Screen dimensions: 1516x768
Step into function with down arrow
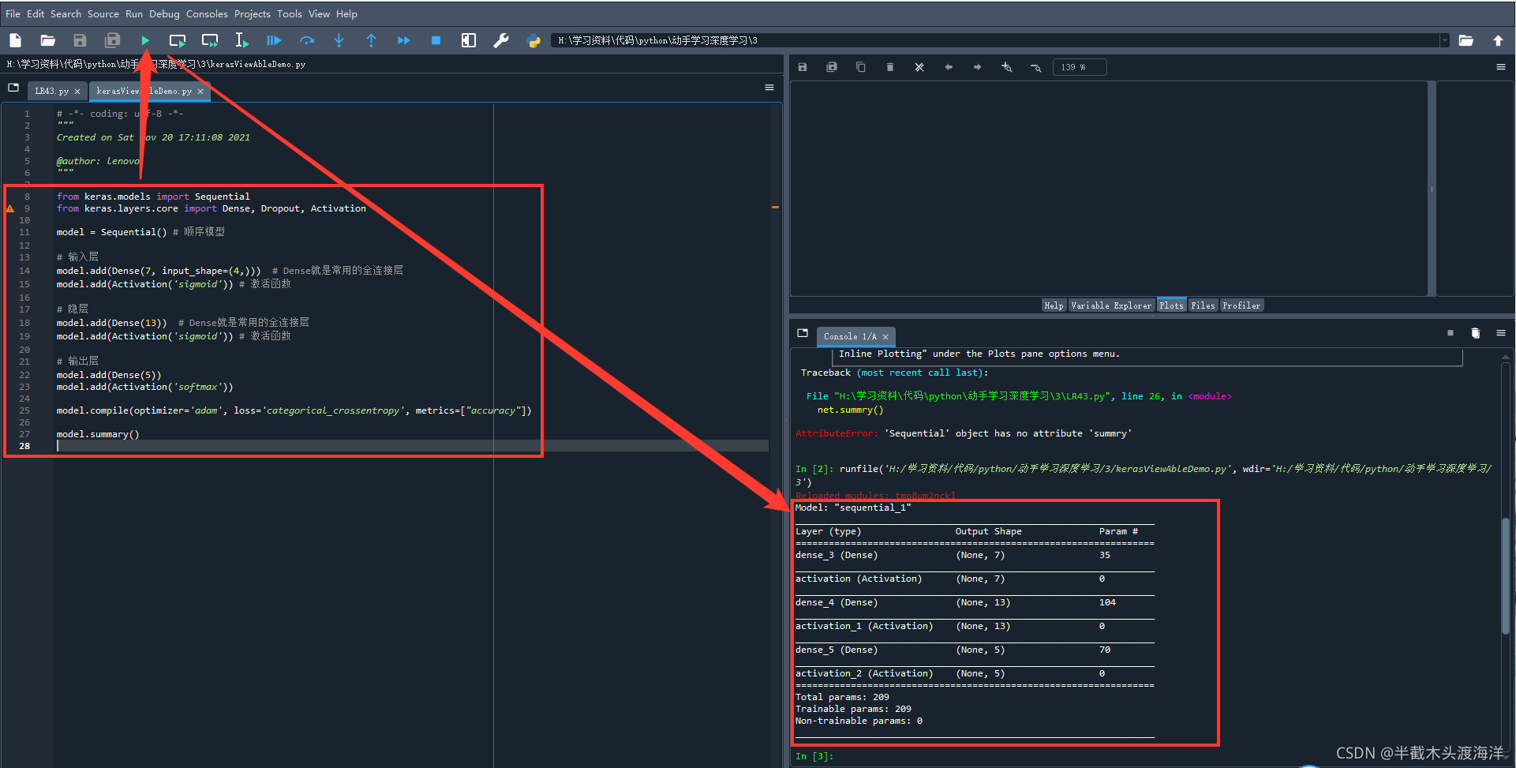coord(339,40)
